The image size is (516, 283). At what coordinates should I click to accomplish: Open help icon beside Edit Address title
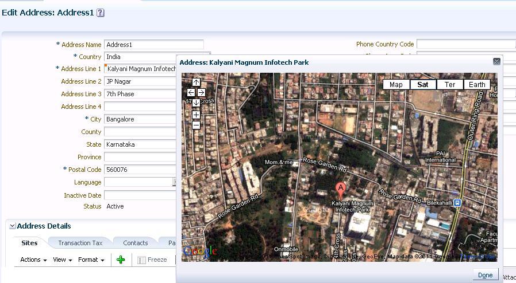click(101, 13)
